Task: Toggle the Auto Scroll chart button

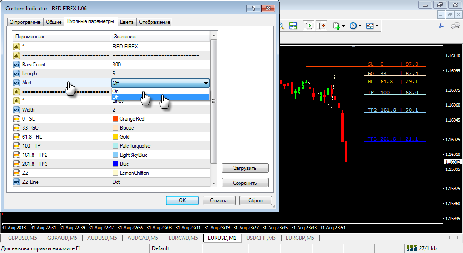Action: coord(308,26)
